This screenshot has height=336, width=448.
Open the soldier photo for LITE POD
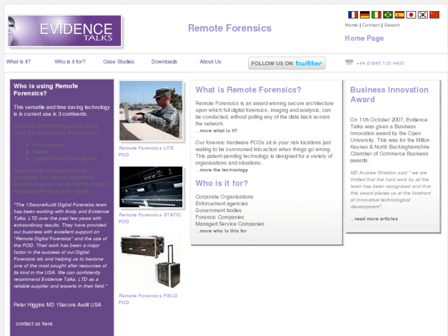[151, 111]
